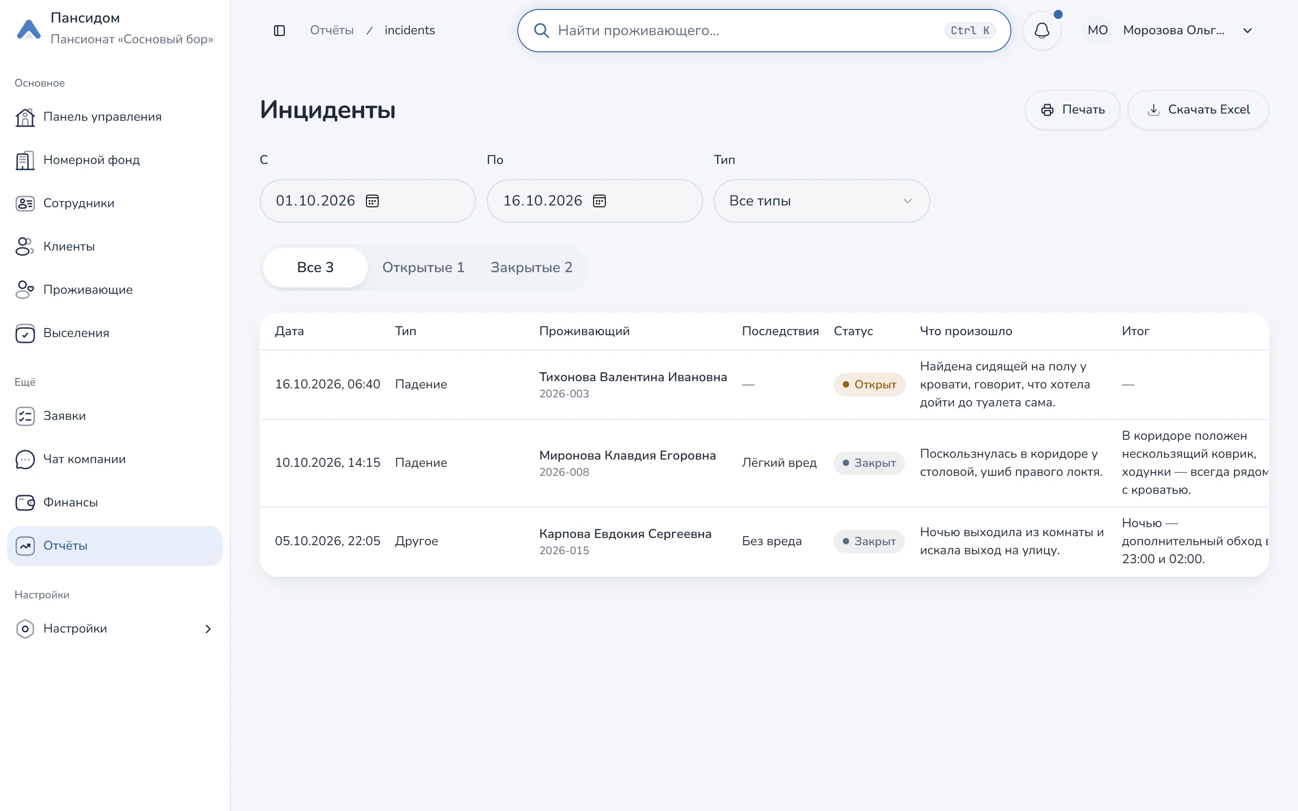Switch to the Закрытые 2 tab
This screenshot has height=811, width=1298.
click(531, 268)
